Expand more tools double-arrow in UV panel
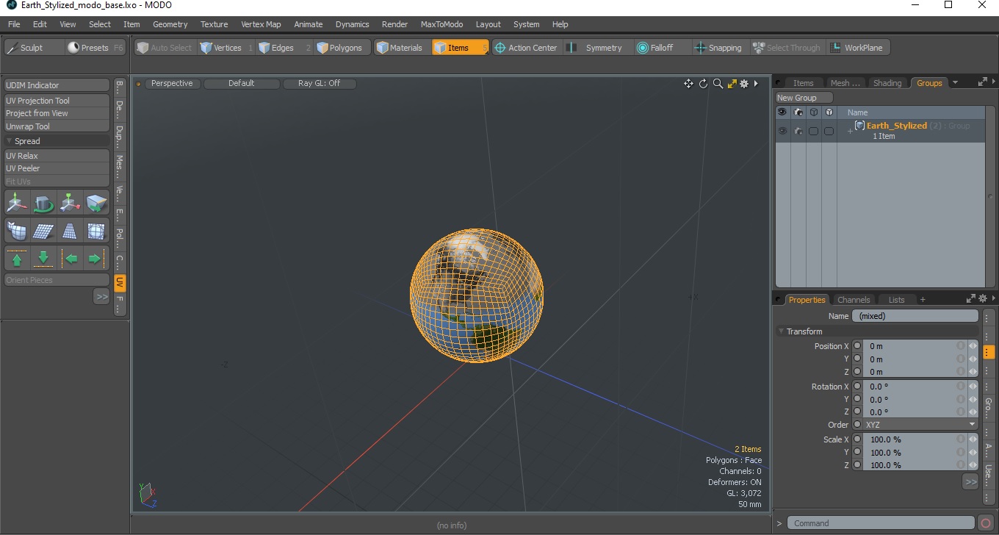This screenshot has height=535, width=999. [x=101, y=296]
